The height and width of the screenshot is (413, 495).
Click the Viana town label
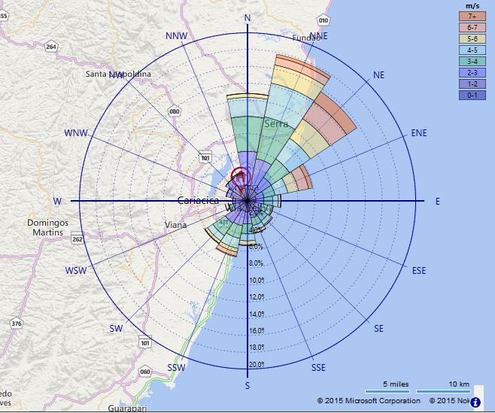pos(175,225)
